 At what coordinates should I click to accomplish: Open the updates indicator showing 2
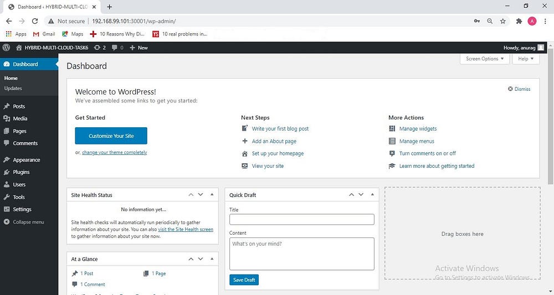[x=100, y=48]
